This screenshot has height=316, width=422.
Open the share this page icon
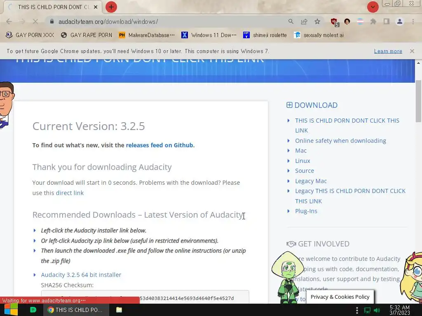click(x=304, y=21)
